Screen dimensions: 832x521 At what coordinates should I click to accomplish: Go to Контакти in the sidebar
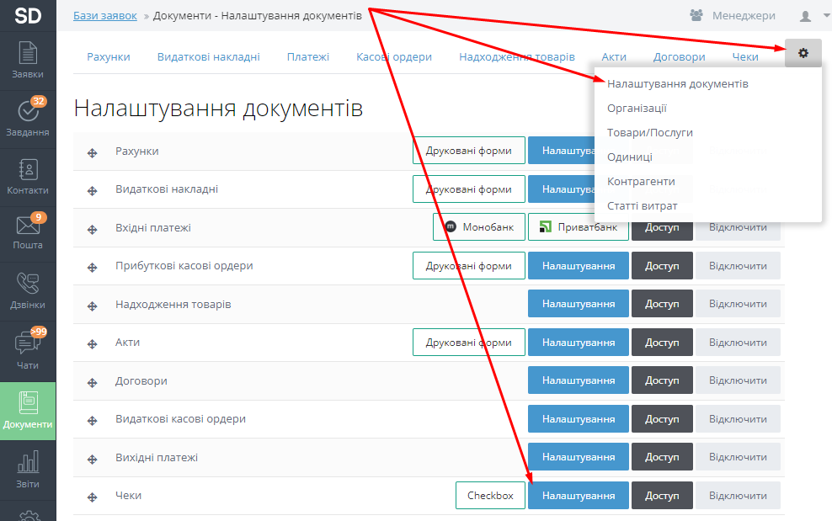[28, 176]
